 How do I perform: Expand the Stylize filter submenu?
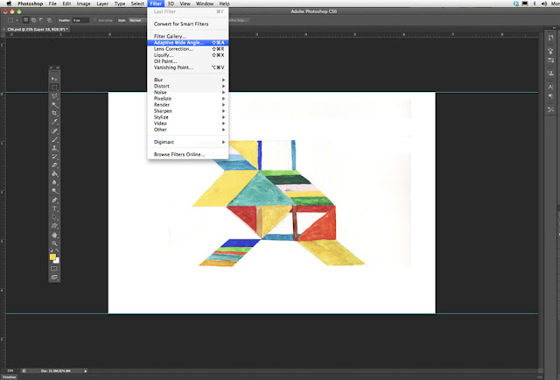188,117
